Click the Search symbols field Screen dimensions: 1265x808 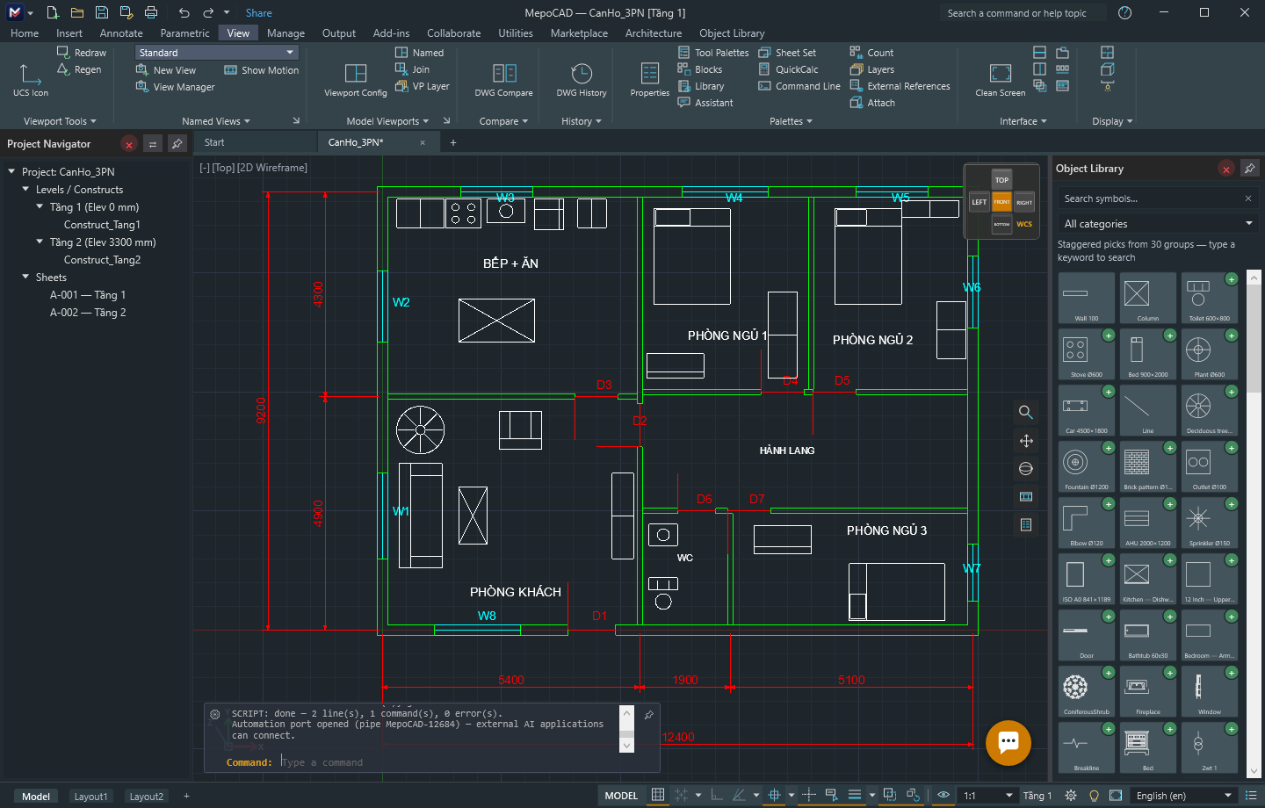[x=1150, y=198]
